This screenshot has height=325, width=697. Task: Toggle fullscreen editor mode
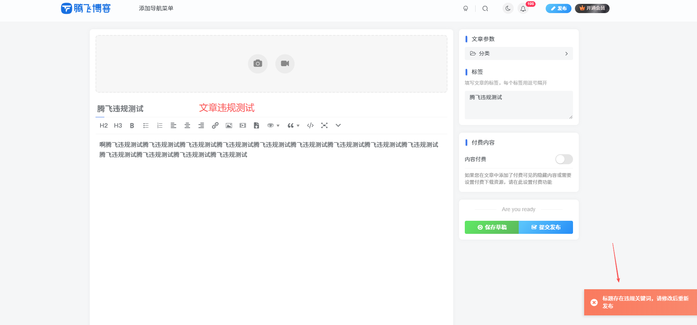coord(324,125)
